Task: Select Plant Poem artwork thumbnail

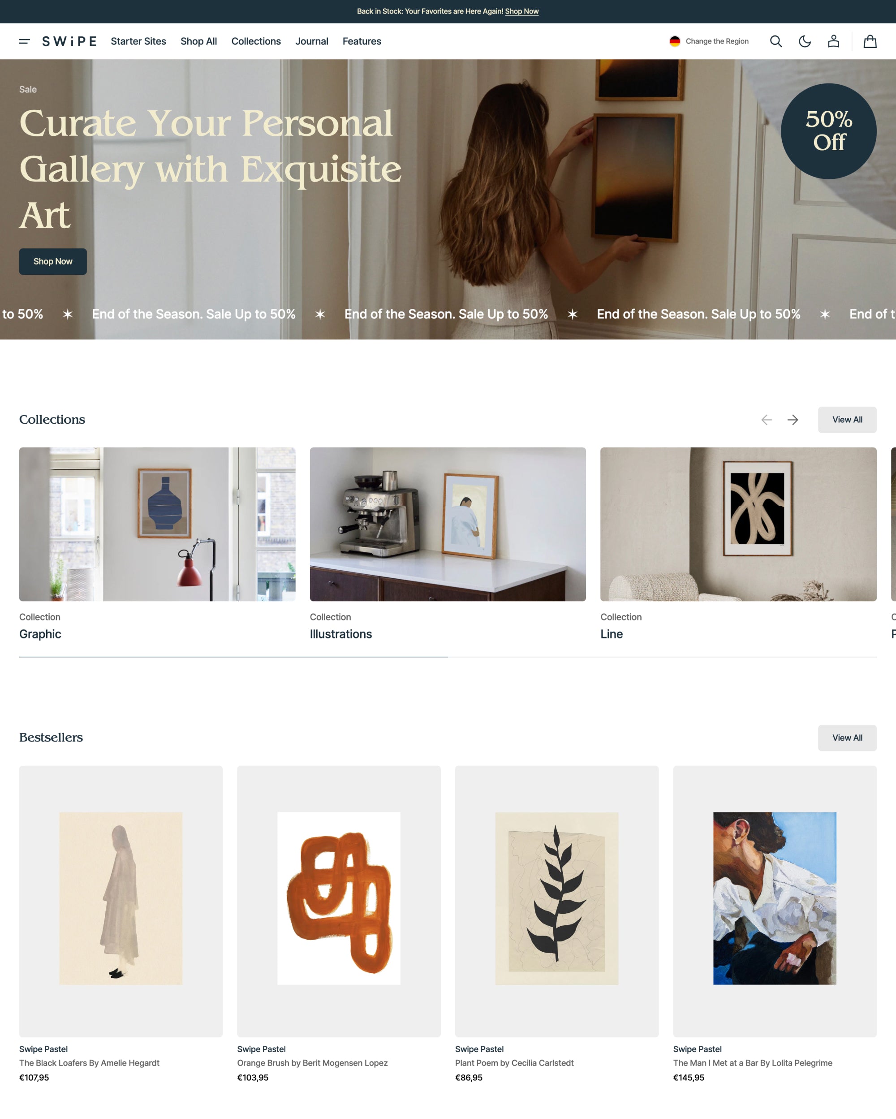Action: [557, 898]
